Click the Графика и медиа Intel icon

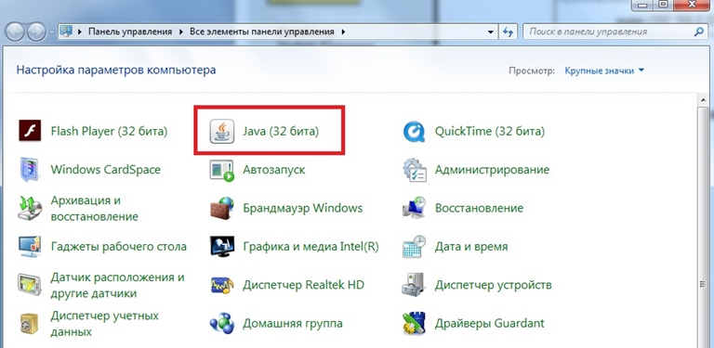(x=222, y=247)
